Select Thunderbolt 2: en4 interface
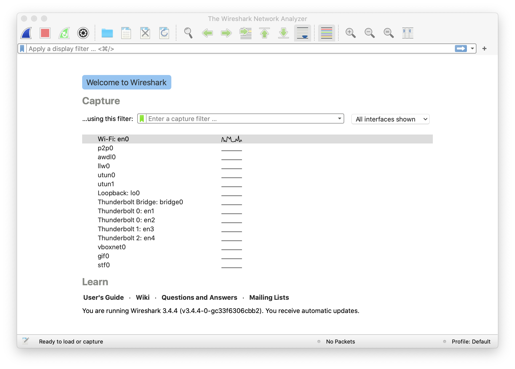 coord(257,238)
